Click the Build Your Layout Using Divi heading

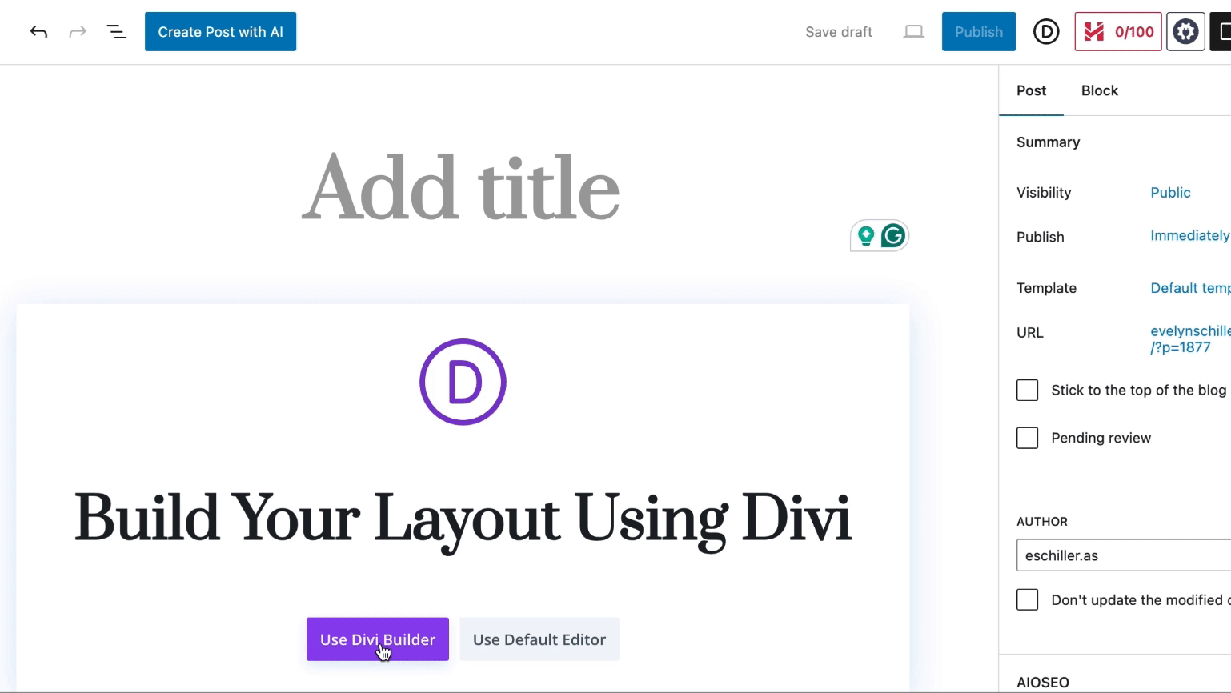click(x=463, y=519)
